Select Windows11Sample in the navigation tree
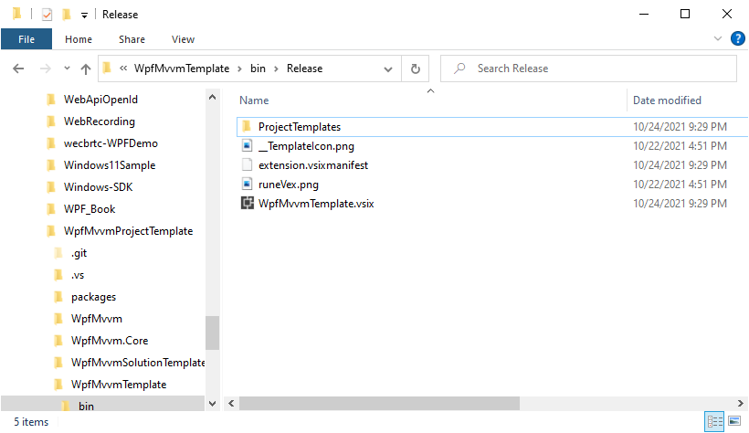 (110, 165)
